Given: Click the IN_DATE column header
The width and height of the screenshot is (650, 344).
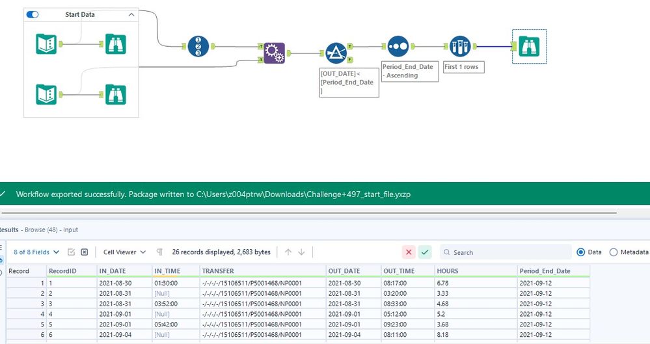Looking at the screenshot, I should point(124,271).
